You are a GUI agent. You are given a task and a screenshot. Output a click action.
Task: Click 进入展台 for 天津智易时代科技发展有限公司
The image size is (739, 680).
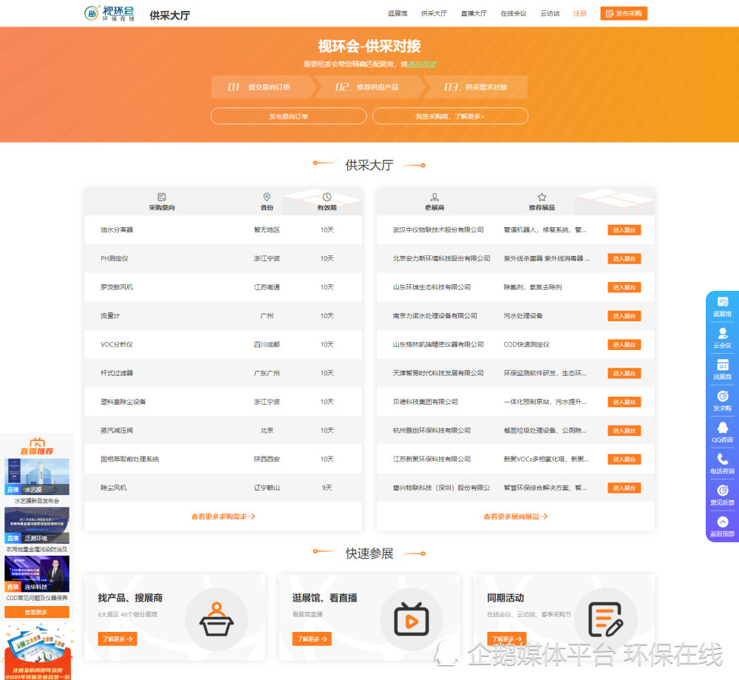click(x=624, y=373)
